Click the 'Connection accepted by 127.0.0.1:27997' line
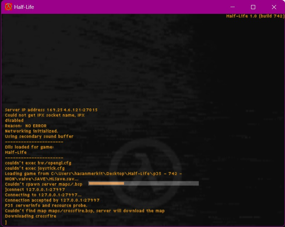The width and height of the screenshot is (285, 227). coord(52,200)
